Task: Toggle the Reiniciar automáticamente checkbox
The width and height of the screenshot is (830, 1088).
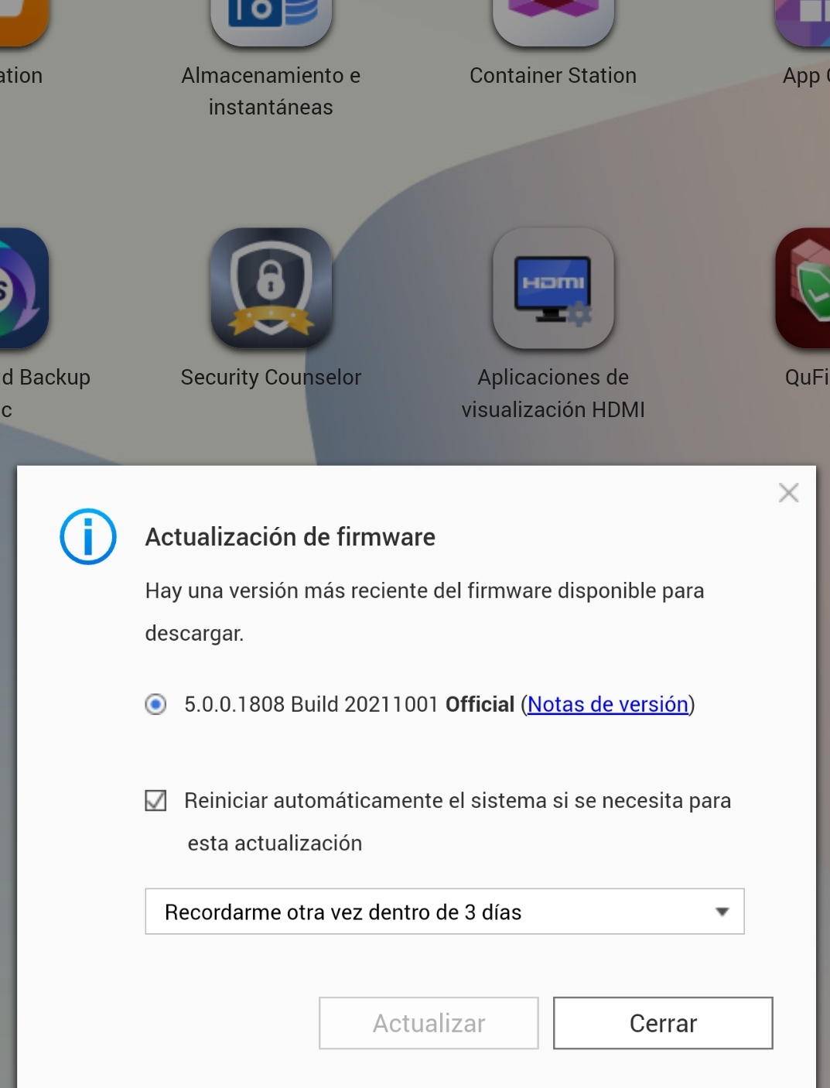Action: [155, 800]
